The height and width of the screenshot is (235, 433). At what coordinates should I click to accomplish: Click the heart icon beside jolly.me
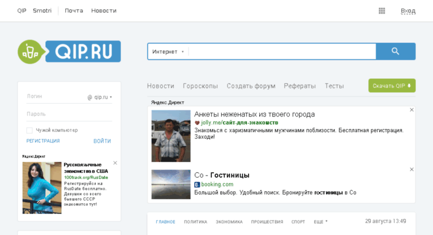[x=197, y=123]
